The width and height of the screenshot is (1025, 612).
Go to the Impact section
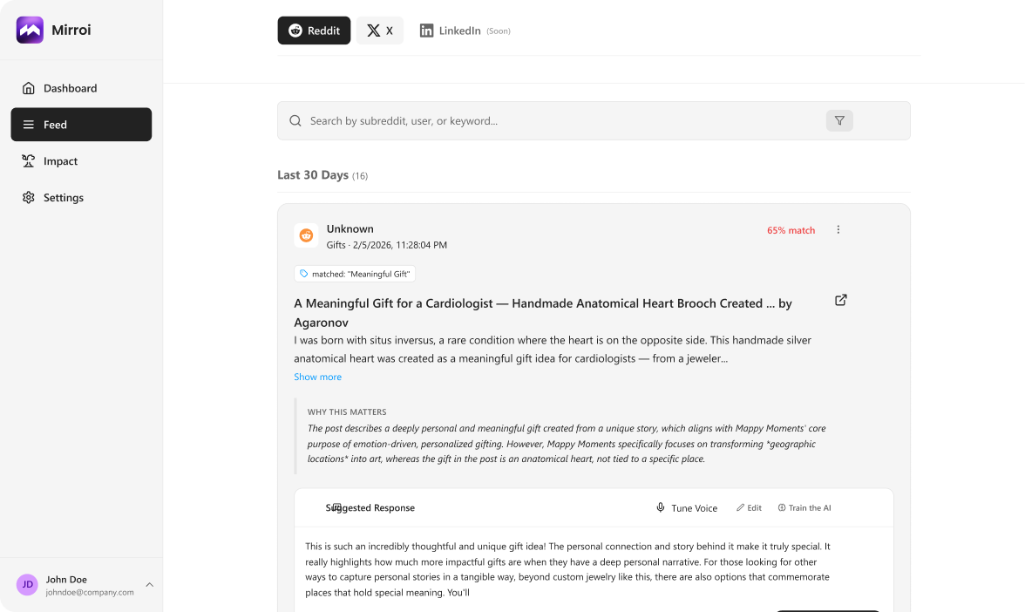[60, 161]
